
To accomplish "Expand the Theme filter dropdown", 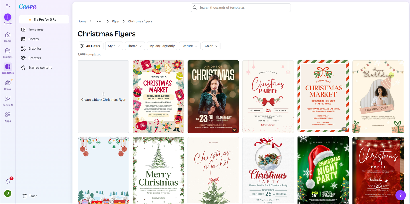I will (x=135, y=46).
